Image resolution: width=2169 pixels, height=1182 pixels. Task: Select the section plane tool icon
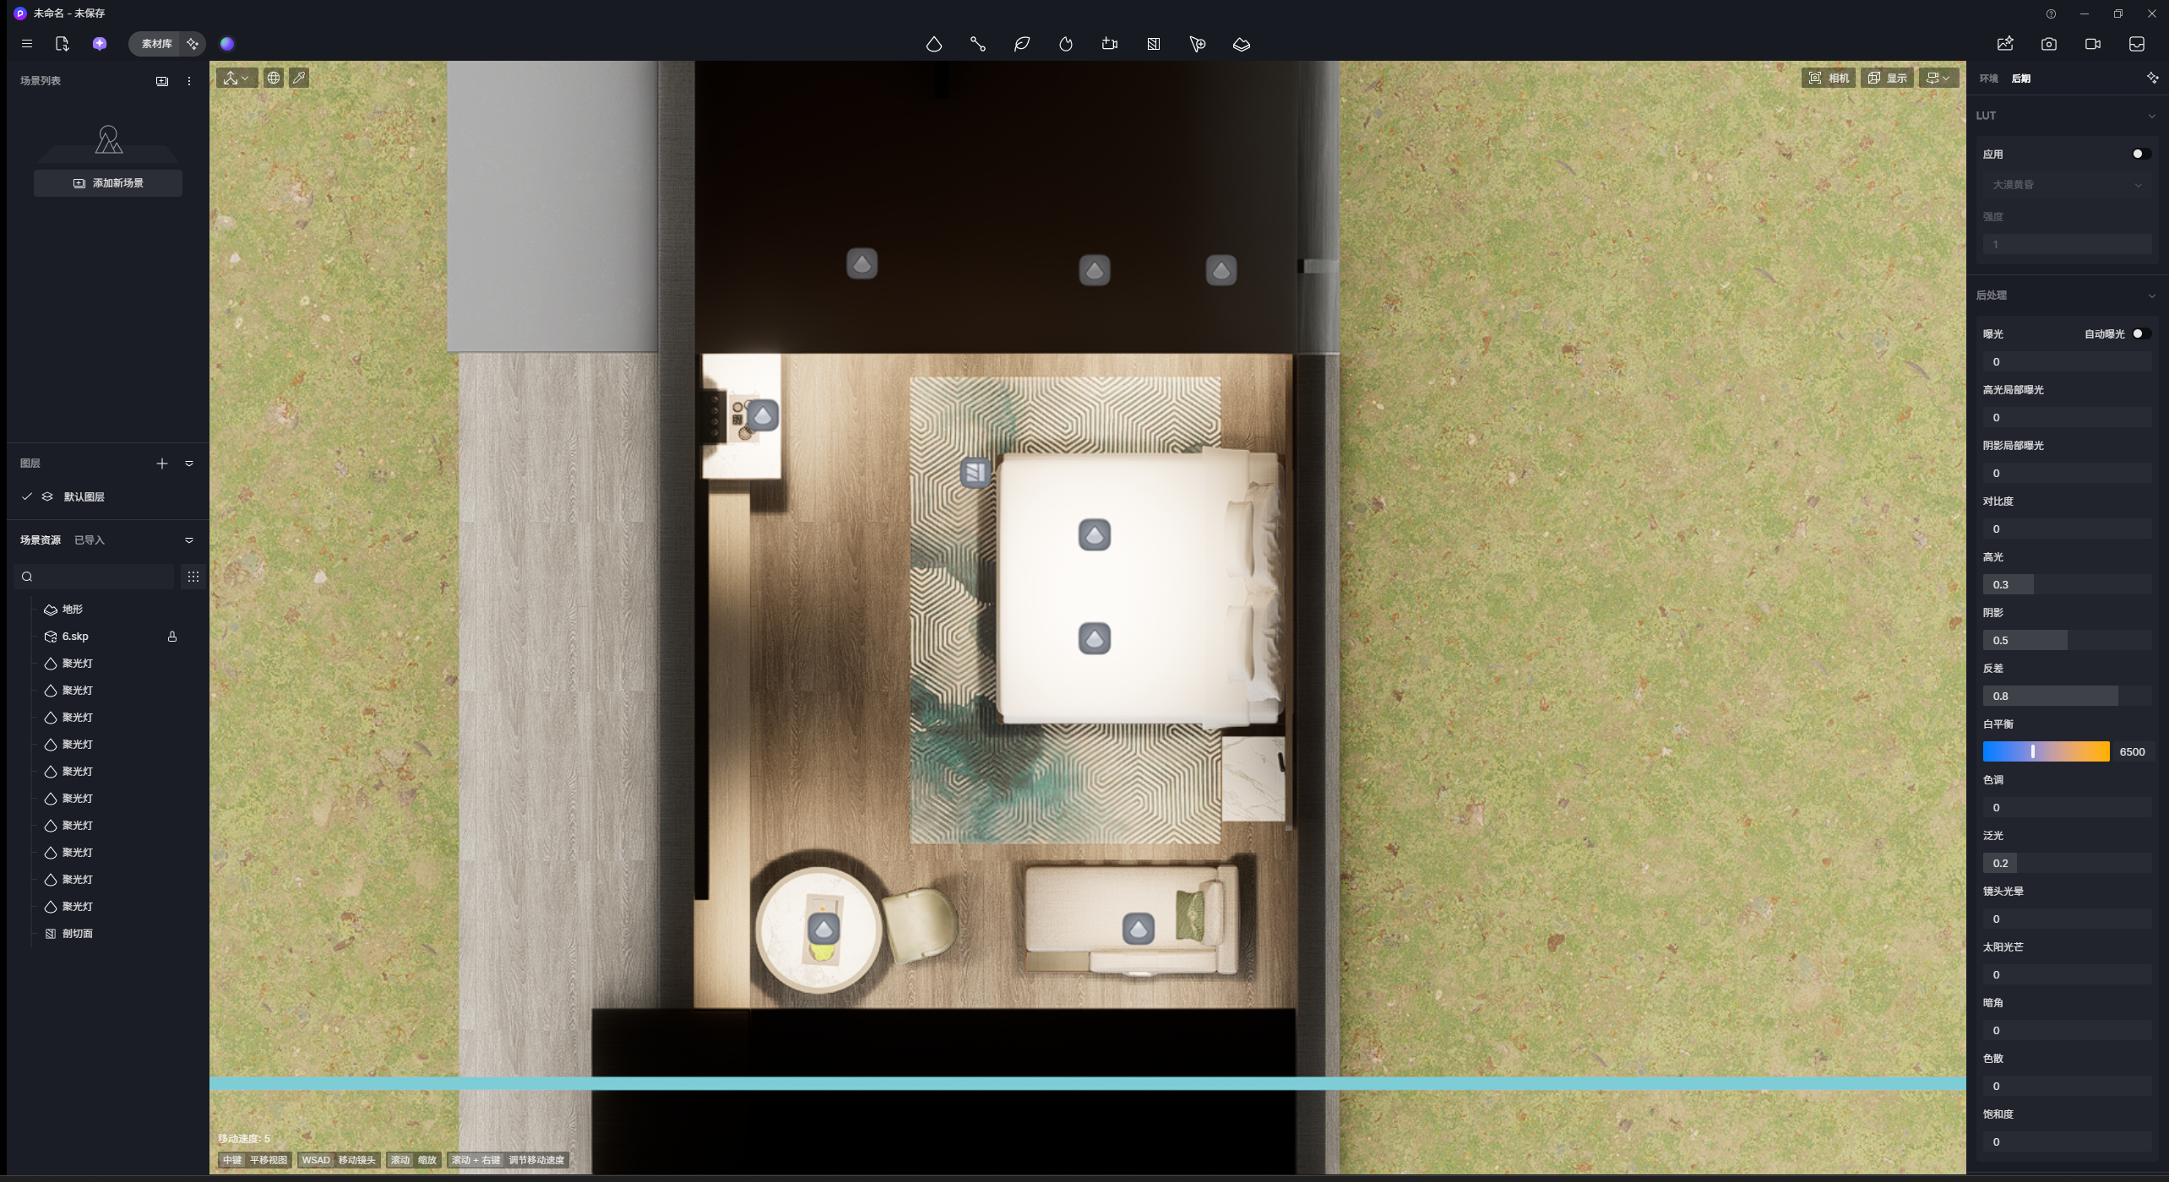click(x=1153, y=44)
